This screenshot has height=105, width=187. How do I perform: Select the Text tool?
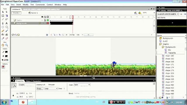[6, 23]
